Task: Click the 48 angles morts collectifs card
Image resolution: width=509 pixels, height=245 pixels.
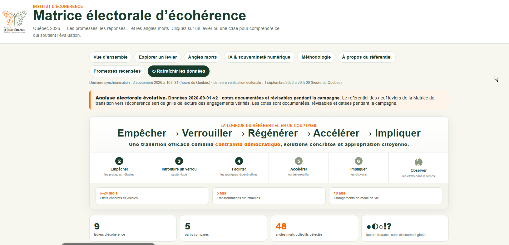Action: click(x=314, y=228)
